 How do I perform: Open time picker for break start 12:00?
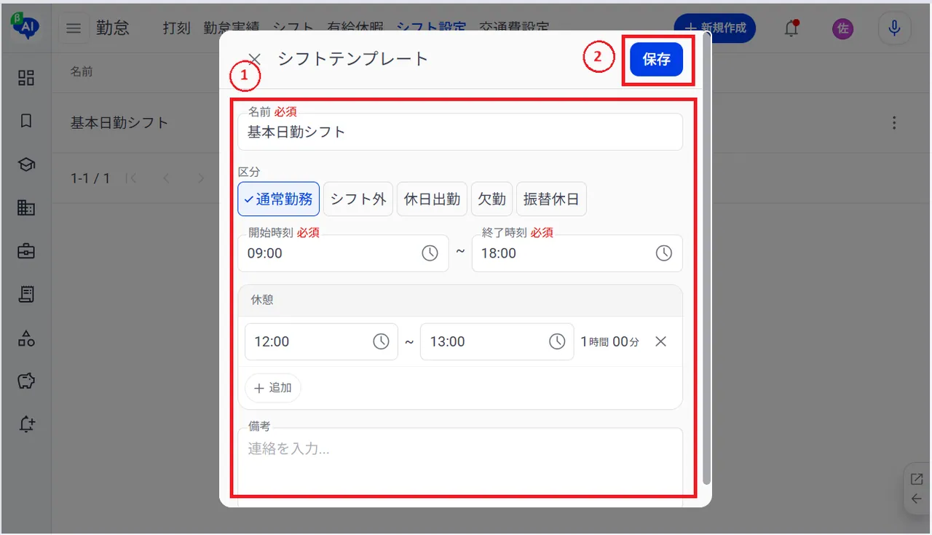pyautogui.click(x=382, y=341)
